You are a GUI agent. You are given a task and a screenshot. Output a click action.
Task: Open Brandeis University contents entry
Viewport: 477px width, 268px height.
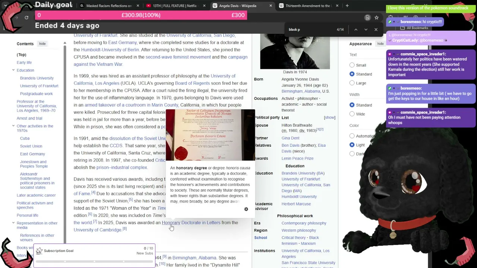[37, 78]
